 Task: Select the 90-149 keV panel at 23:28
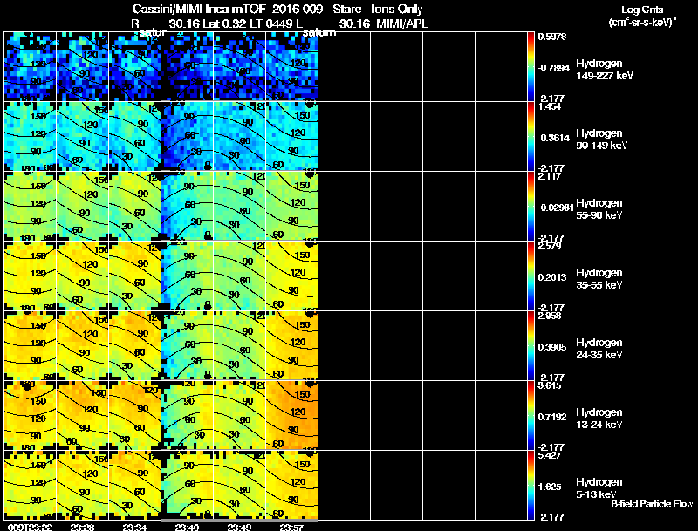pos(83,136)
